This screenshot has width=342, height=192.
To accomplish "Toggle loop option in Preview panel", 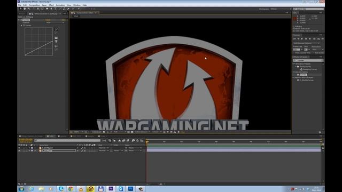I will coord(318,39).
